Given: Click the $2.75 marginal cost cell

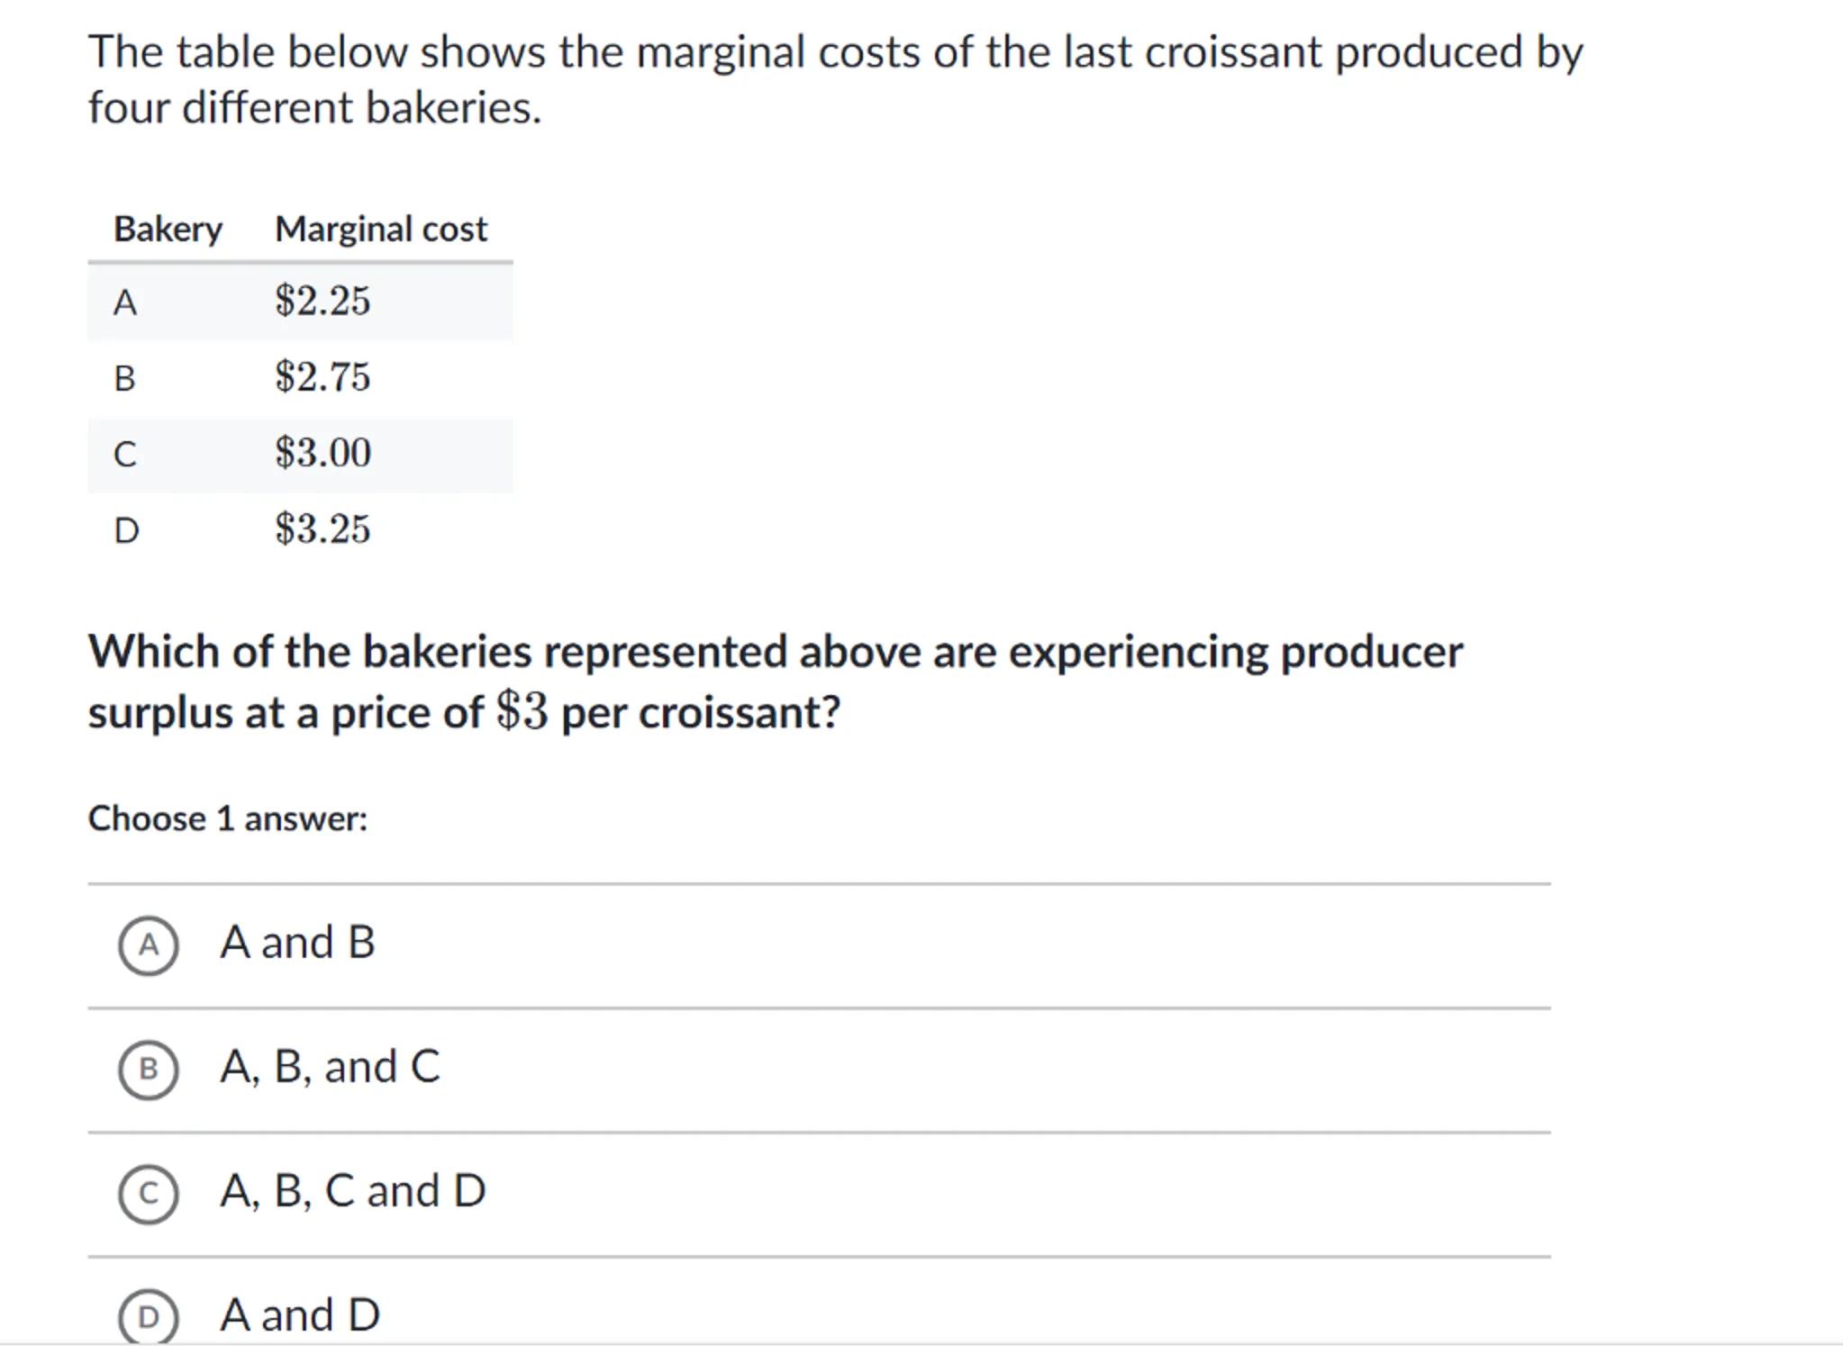Looking at the screenshot, I should (322, 376).
